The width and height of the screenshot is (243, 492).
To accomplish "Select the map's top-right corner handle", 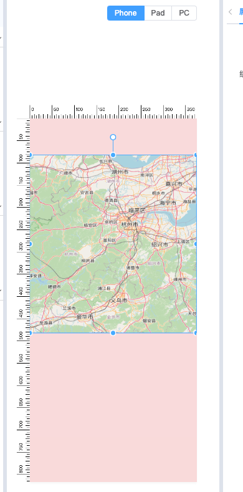I will (x=196, y=155).
